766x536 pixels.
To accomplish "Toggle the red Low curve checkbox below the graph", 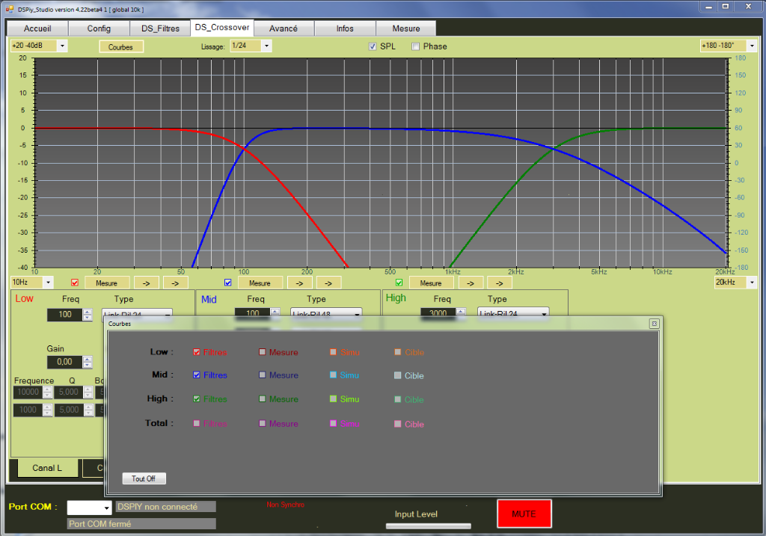I will click(x=75, y=283).
